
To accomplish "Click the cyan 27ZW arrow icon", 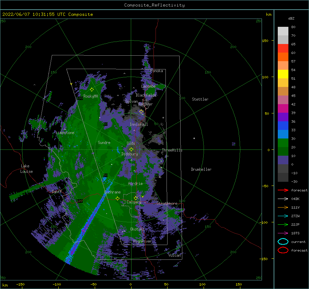I will point(283,216).
